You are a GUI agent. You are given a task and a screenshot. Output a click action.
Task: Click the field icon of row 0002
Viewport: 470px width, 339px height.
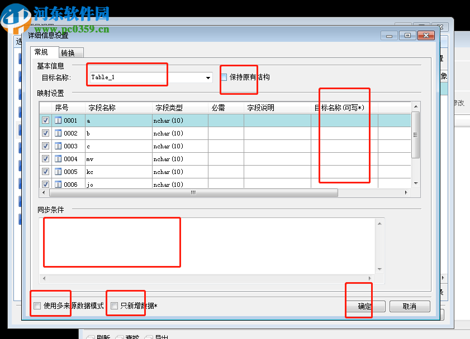(58, 133)
